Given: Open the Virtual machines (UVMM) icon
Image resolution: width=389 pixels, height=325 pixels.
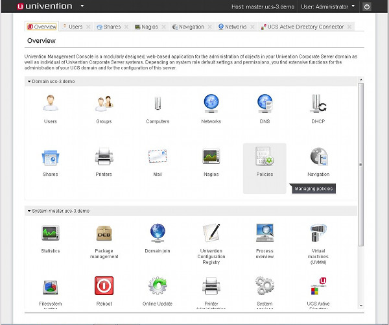Looking at the screenshot, I should click(x=318, y=233).
